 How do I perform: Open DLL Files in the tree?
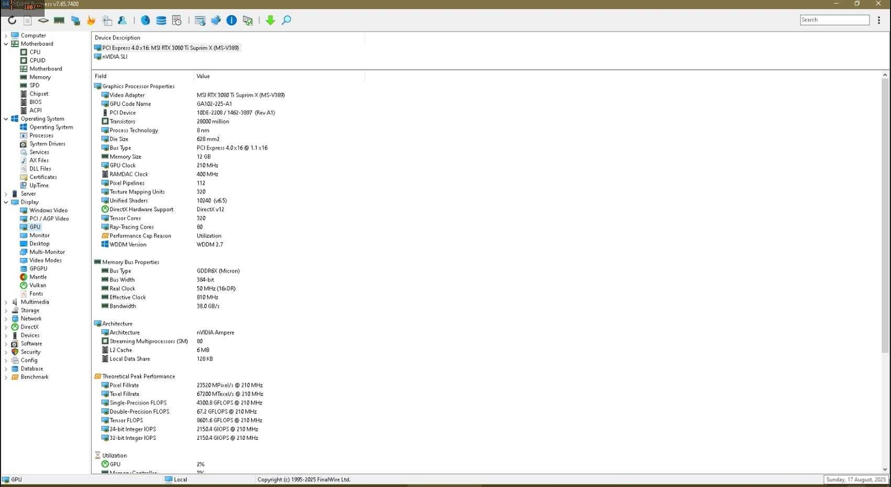click(40, 169)
